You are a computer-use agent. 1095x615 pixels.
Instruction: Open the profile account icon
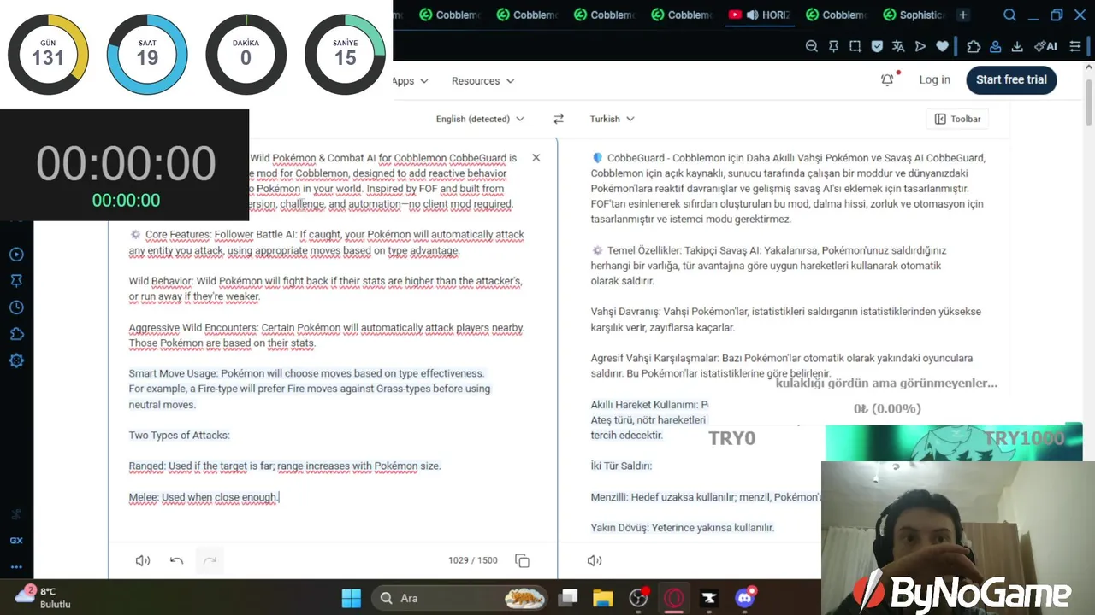point(995,47)
